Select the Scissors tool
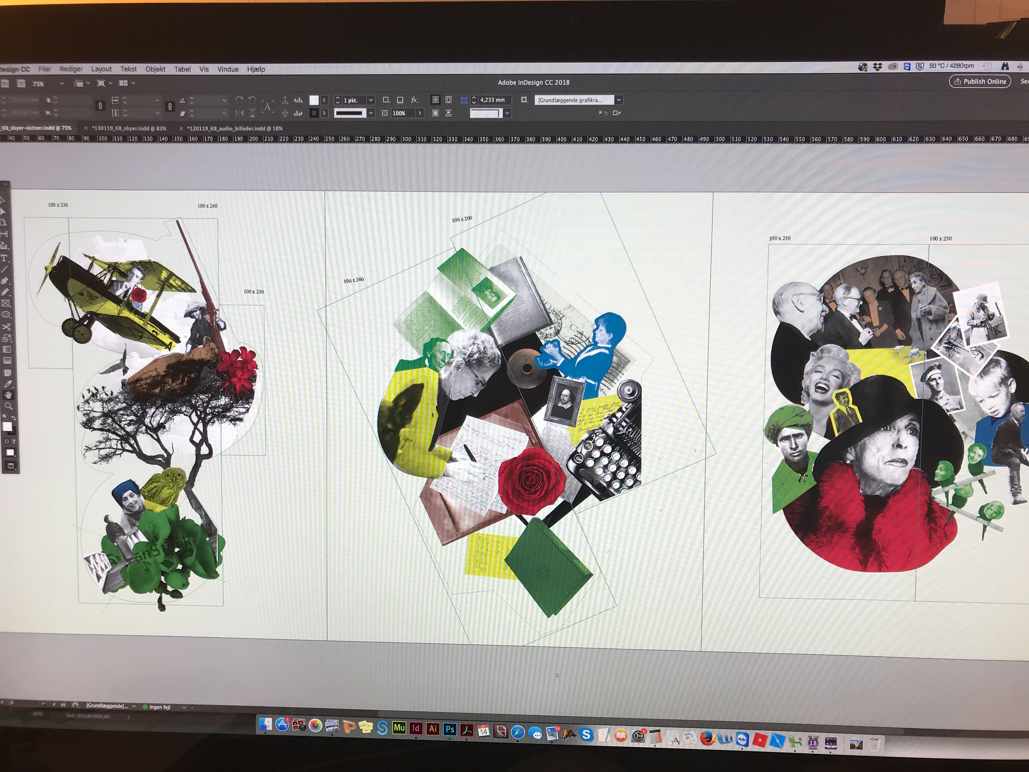Viewport: 1029px width, 772px height. coord(6,327)
